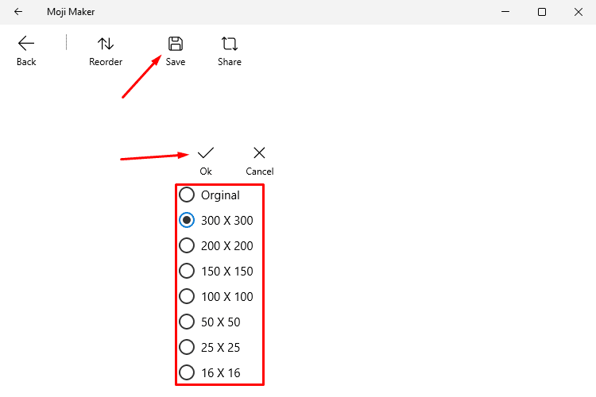
Task: Minimize the Moji Maker window
Action: click(505, 12)
